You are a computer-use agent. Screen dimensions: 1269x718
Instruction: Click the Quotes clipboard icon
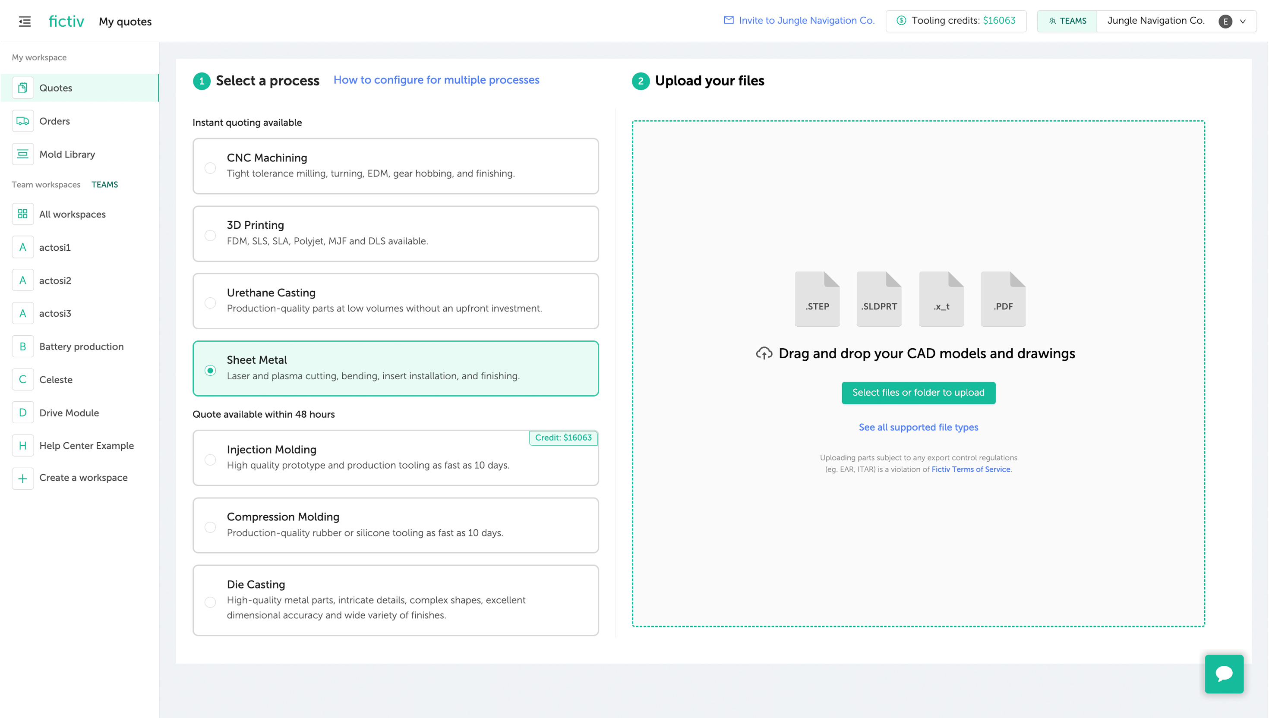(x=23, y=88)
